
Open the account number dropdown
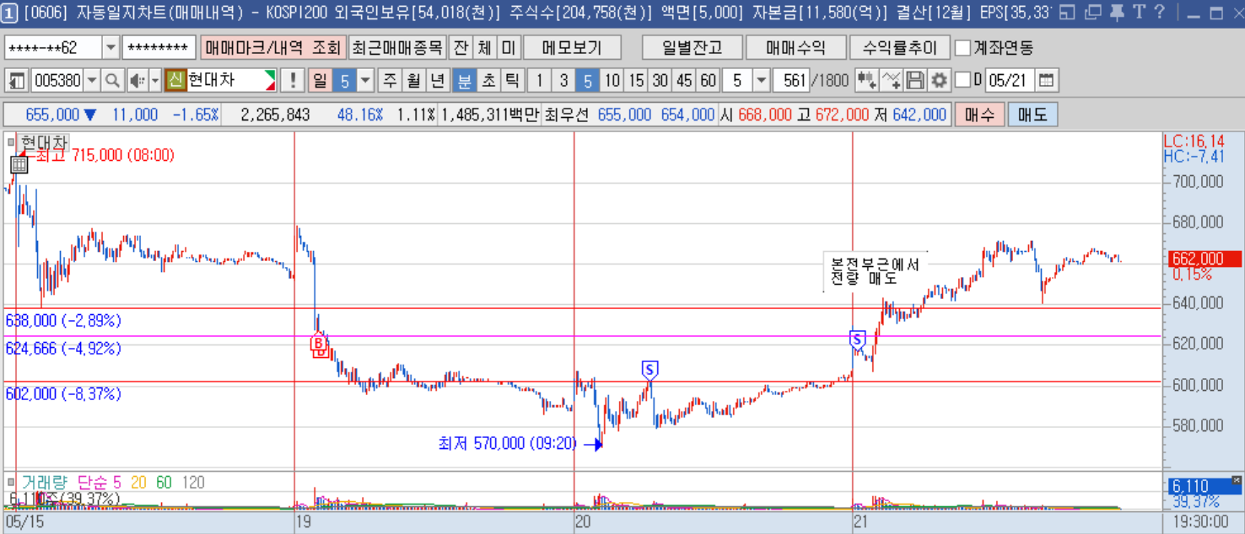click(x=110, y=48)
